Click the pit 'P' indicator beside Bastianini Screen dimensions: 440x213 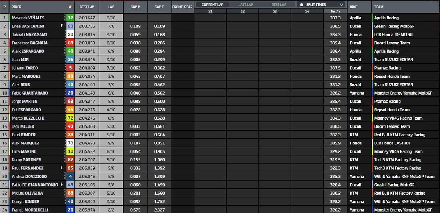click(x=62, y=26)
